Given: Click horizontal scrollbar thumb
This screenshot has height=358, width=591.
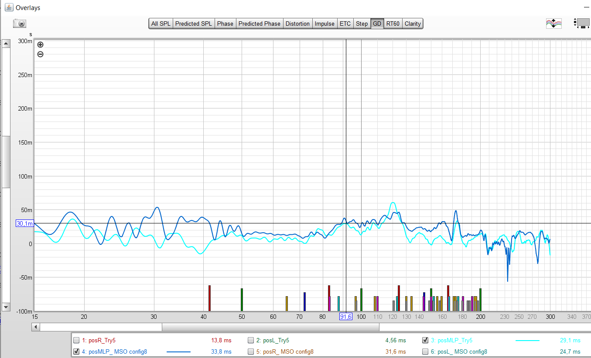Looking at the screenshot, I should click(x=270, y=327).
